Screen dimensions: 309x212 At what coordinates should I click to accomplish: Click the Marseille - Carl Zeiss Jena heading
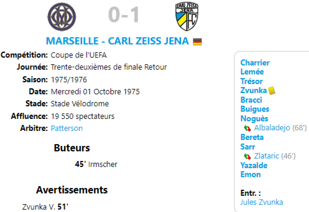(117, 41)
